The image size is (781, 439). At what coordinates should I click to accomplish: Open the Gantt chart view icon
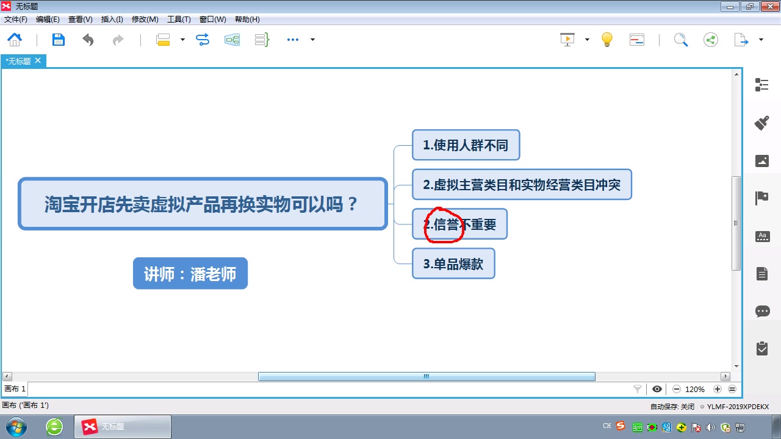click(x=637, y=40)
